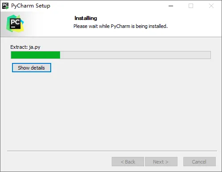Click the disabled Next button
Image resolution: width=222 pixels, height=172 pixels.
tap(161, 162)
